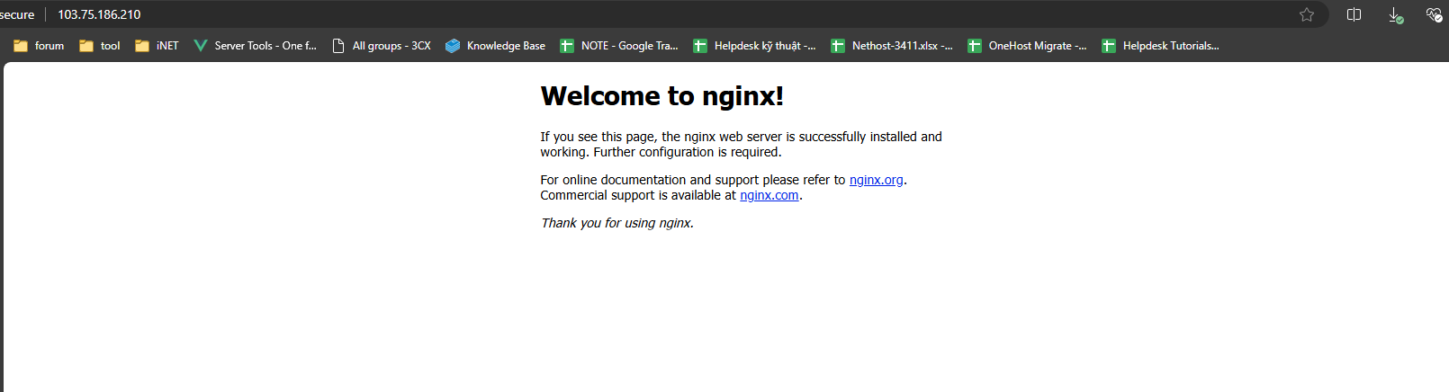Viewport: 1449px width, 392px height.
Task: Open Helpdesk Tutorials bookmark
Action: coord(1161,46)
